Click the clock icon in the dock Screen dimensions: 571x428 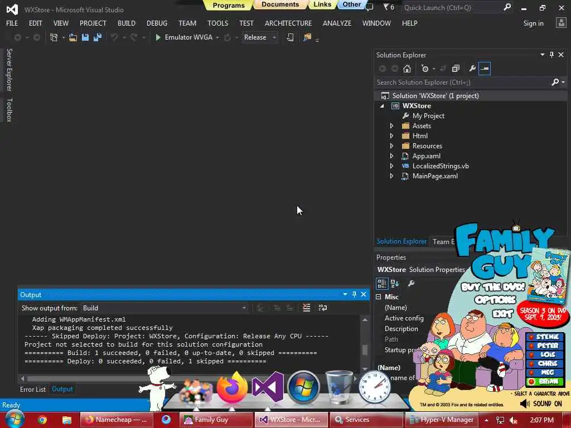[375, 387]
